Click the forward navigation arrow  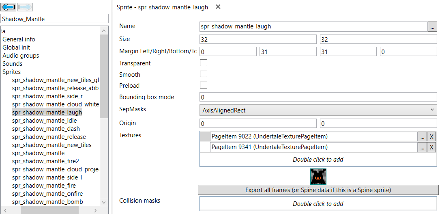25,7
